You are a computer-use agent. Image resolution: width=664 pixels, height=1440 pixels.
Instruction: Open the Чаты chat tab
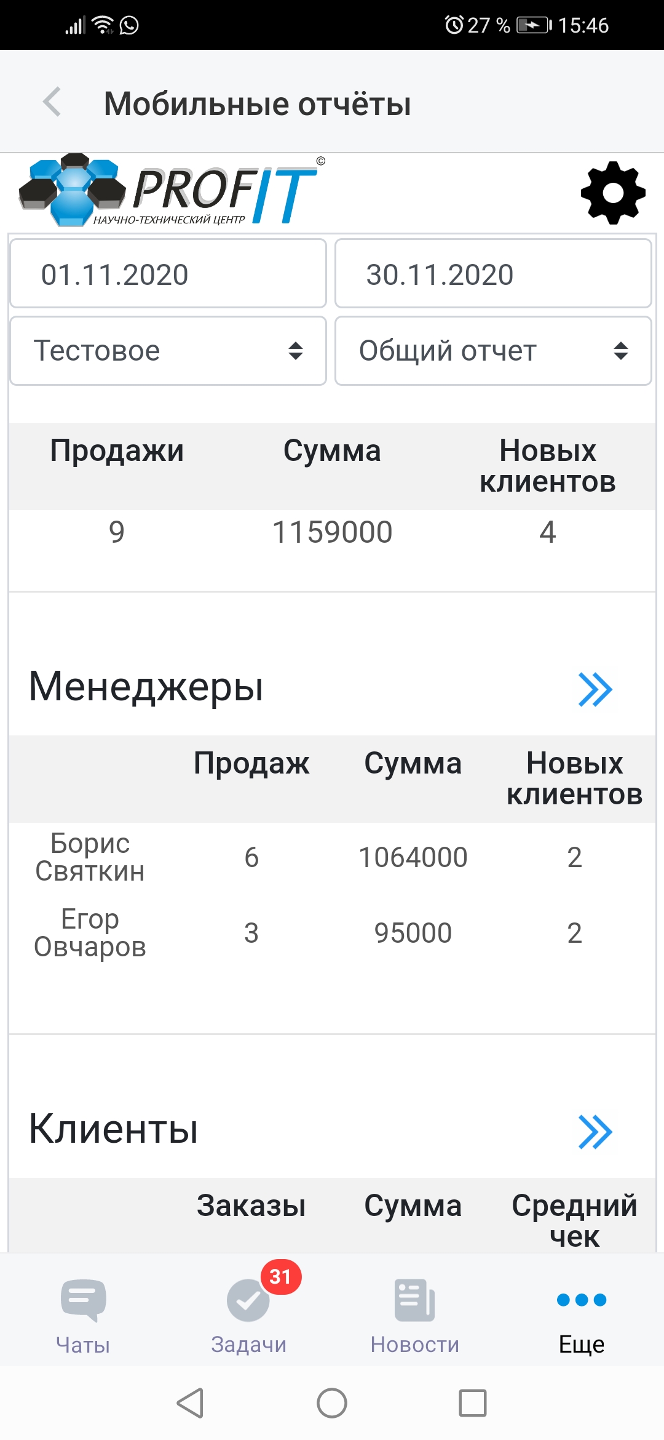click(x=83, y=1315)
